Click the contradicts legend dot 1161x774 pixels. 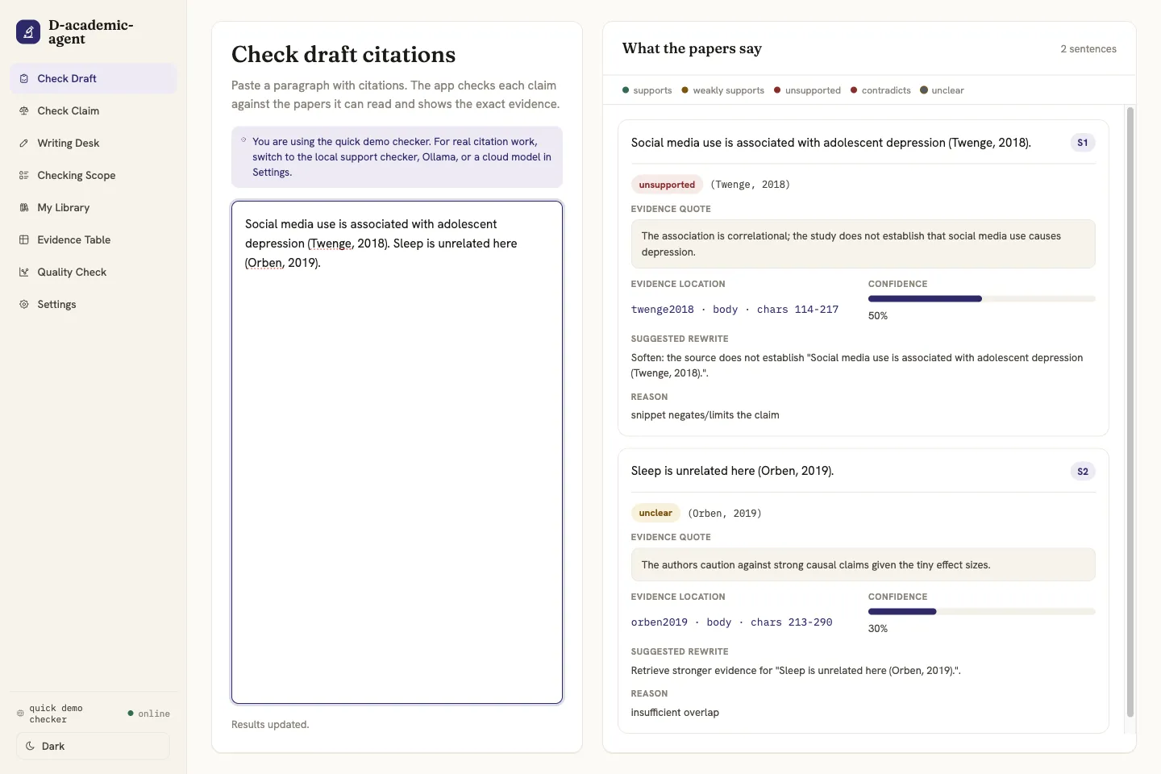coord(854,90)
